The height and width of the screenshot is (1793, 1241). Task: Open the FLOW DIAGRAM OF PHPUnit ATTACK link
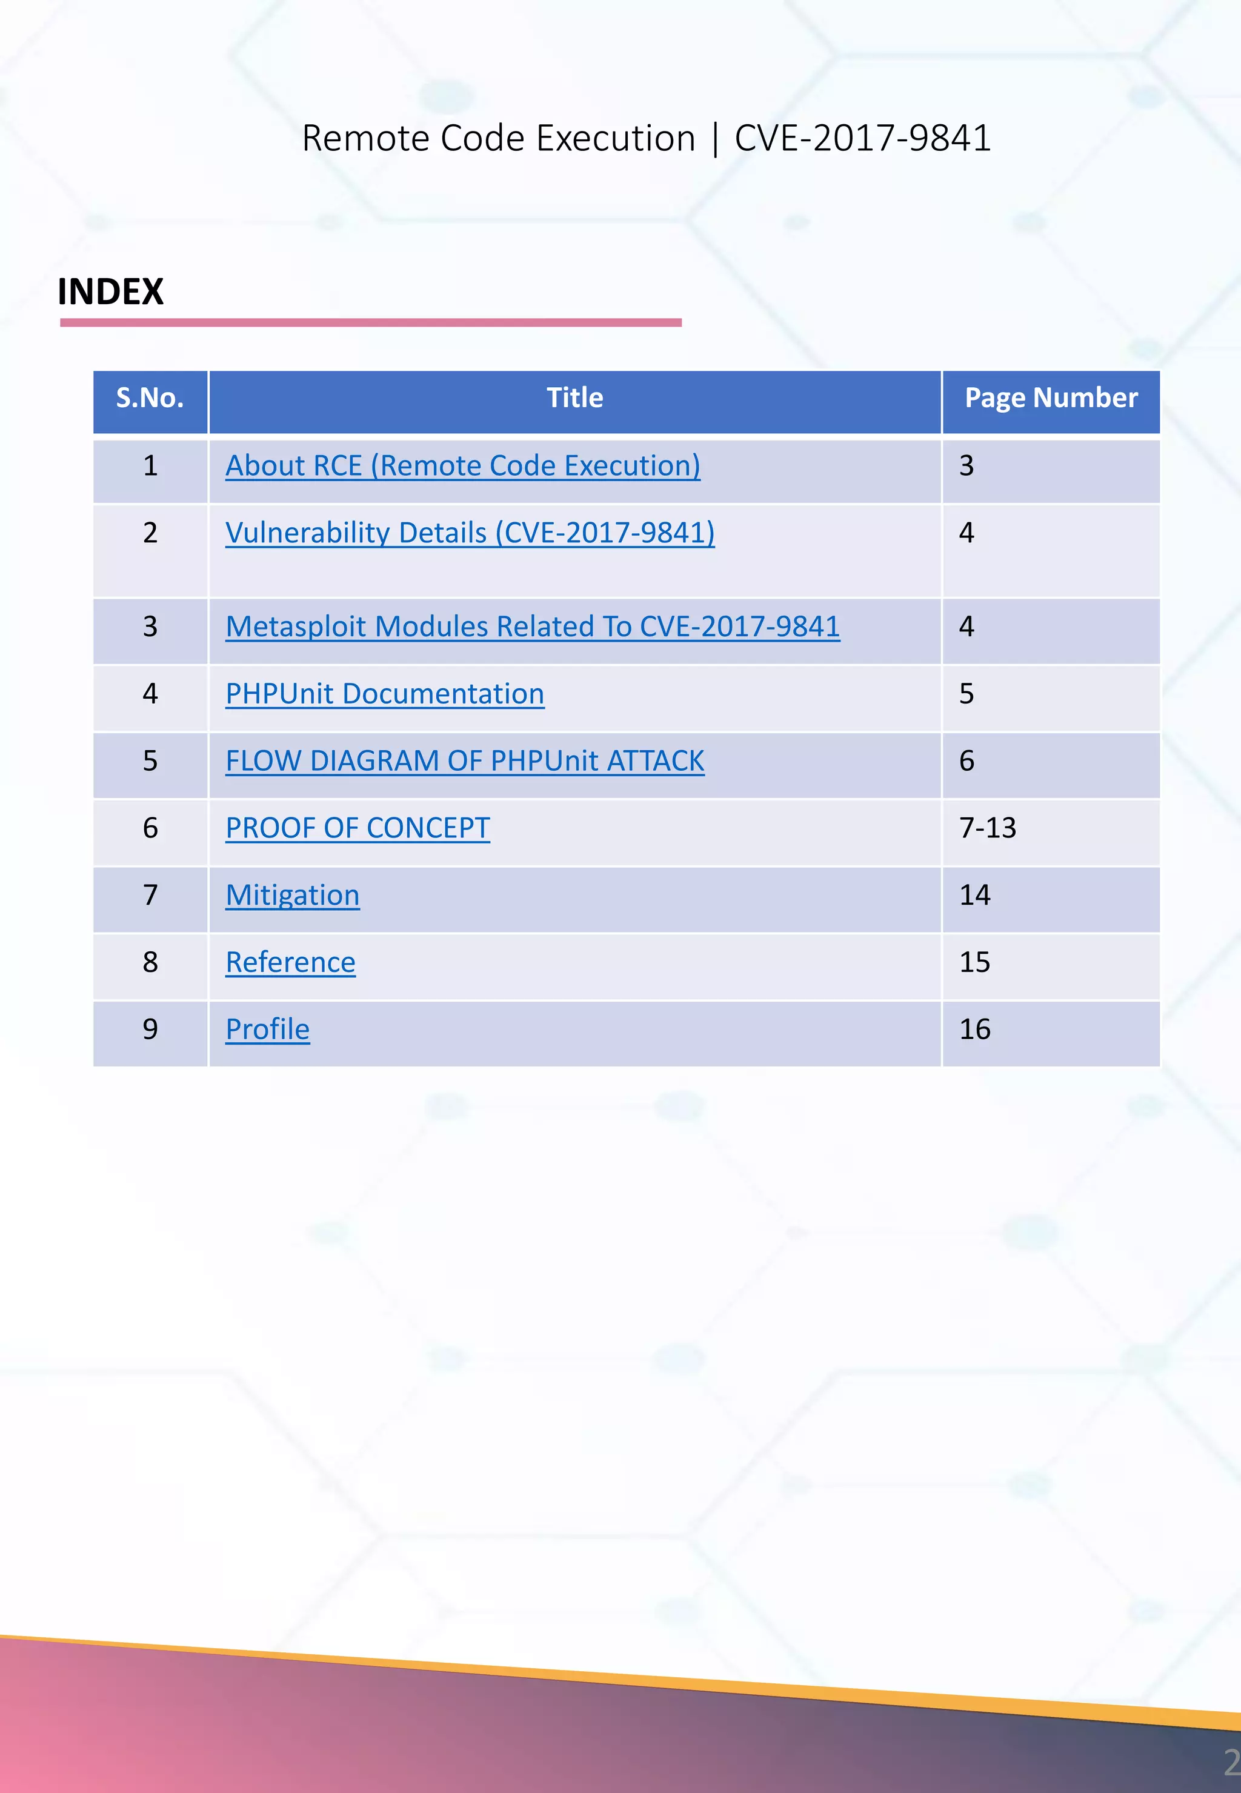click(x=465, y=760)
